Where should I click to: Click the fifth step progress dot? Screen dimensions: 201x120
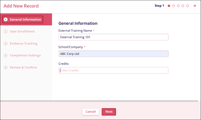tap(188, 6)
